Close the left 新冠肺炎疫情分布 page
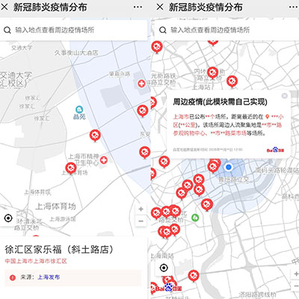Screen dimensions: 299x299 pos(4,7)
